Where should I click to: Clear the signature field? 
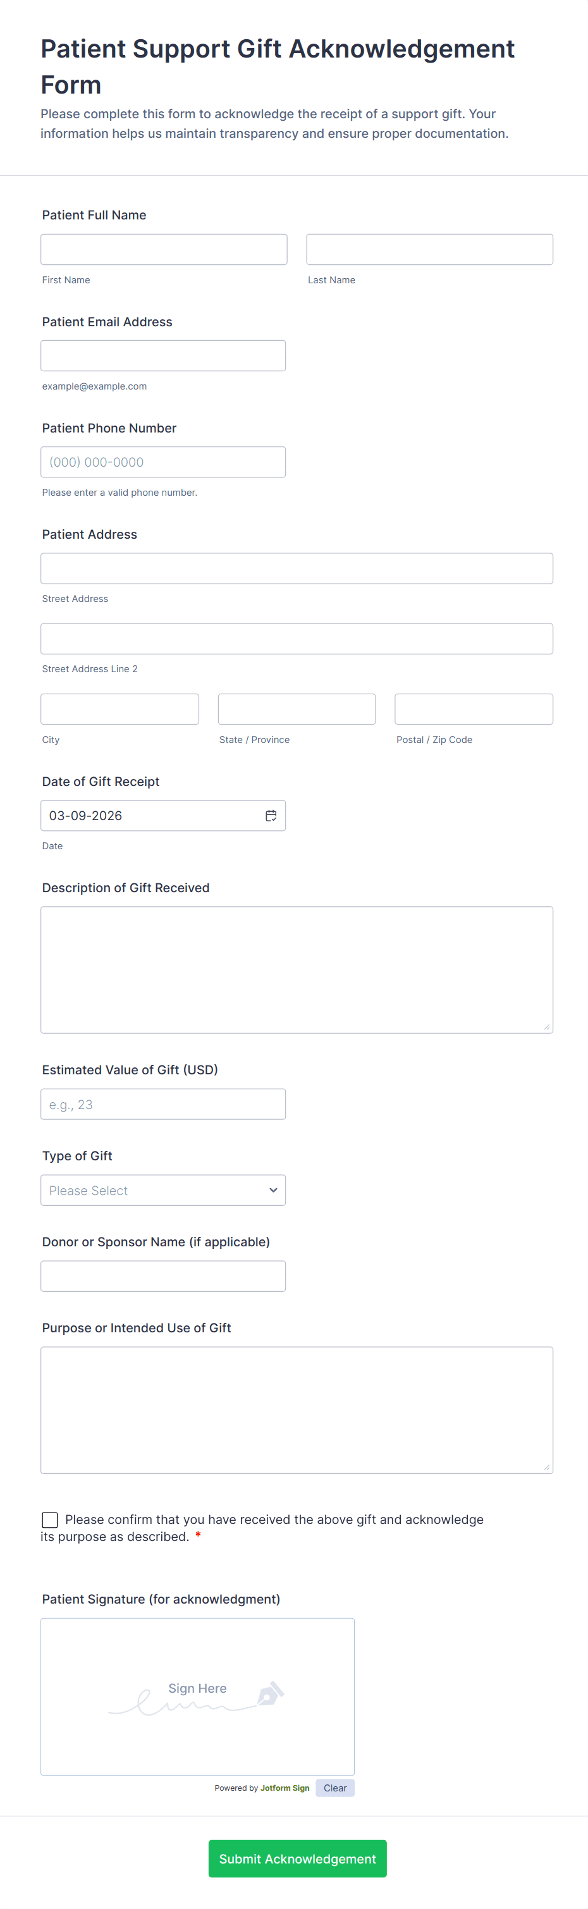click(334, 1788)
